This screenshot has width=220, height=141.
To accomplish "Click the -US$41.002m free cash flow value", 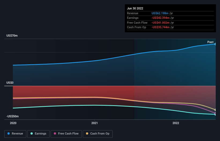I will tap(161, 23).
